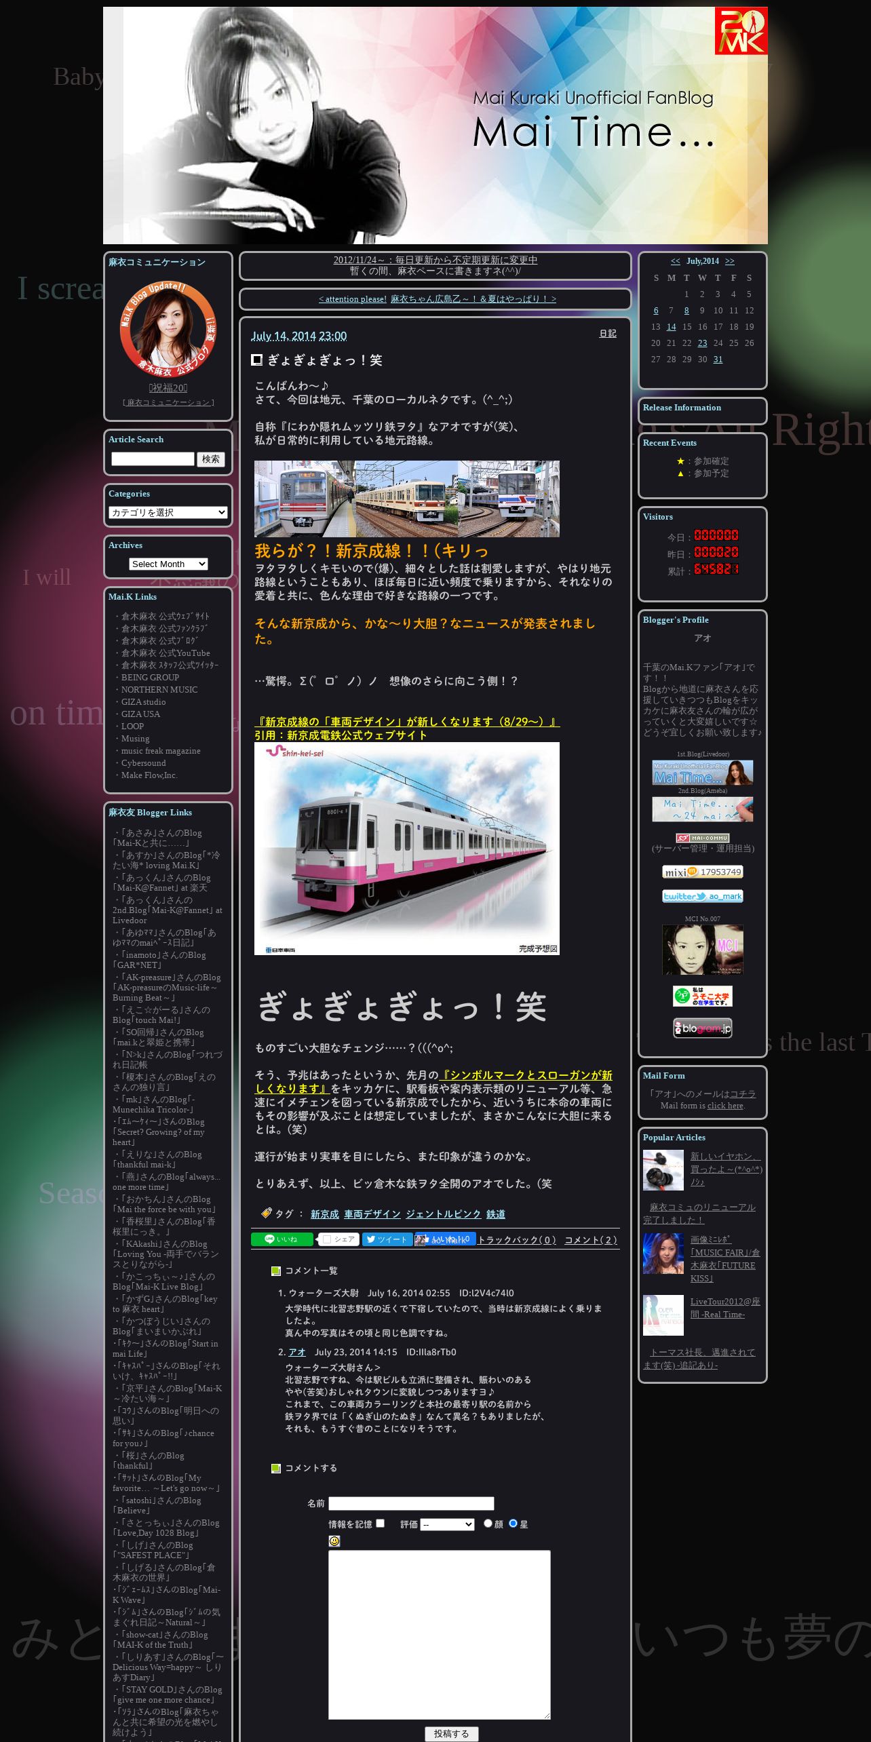The width and height of the screenshot is (871, 1742).
Task: Click calendar date 14
Action: click(672, 327)
